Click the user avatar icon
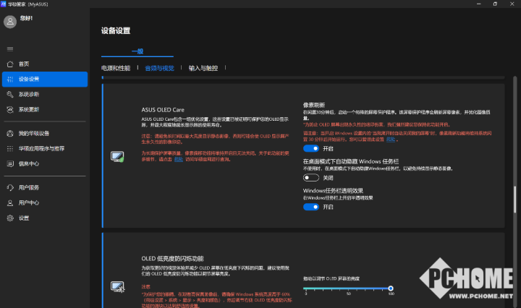The height and width of the screenshot is (308, 521). (x=10, y=22)
